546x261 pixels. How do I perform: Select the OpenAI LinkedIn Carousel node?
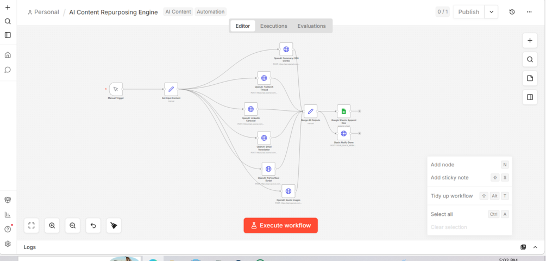[250, 109]
